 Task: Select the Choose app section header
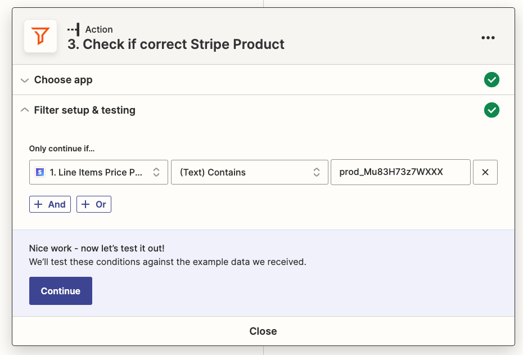pyautogui.click(x=64, y=80)
